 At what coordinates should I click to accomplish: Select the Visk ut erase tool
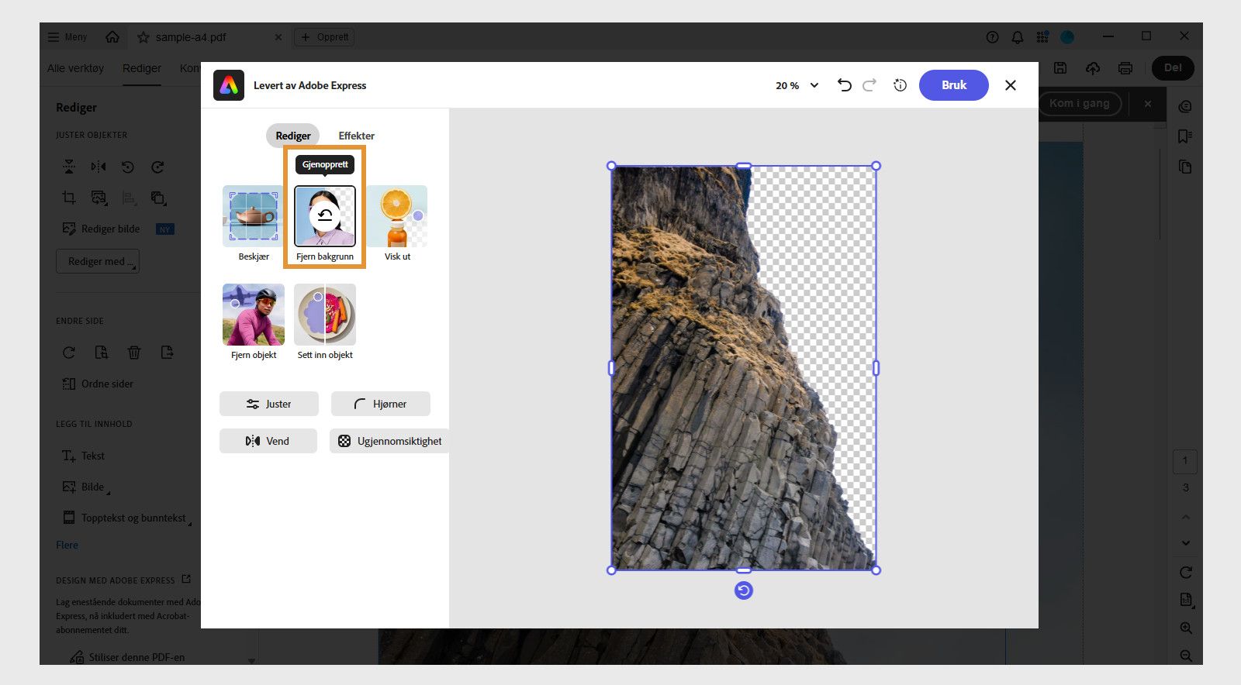point(397,216)
